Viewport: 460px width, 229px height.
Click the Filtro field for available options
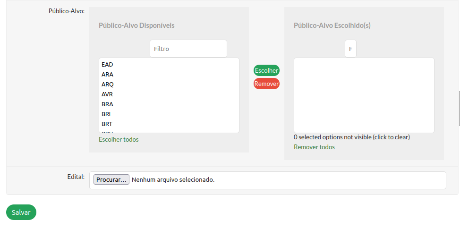coord(188,49)
